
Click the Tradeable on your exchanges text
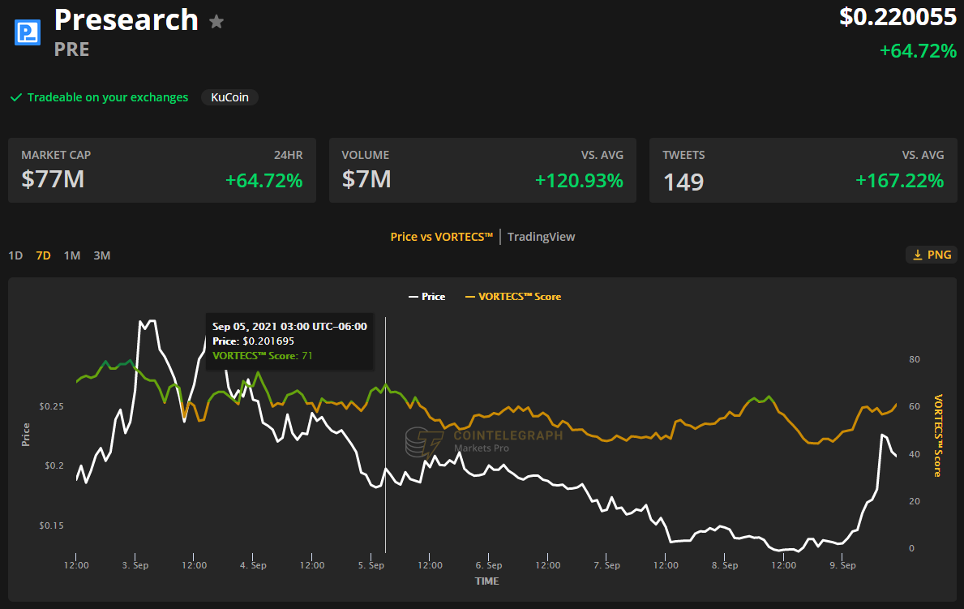point(108,97)
